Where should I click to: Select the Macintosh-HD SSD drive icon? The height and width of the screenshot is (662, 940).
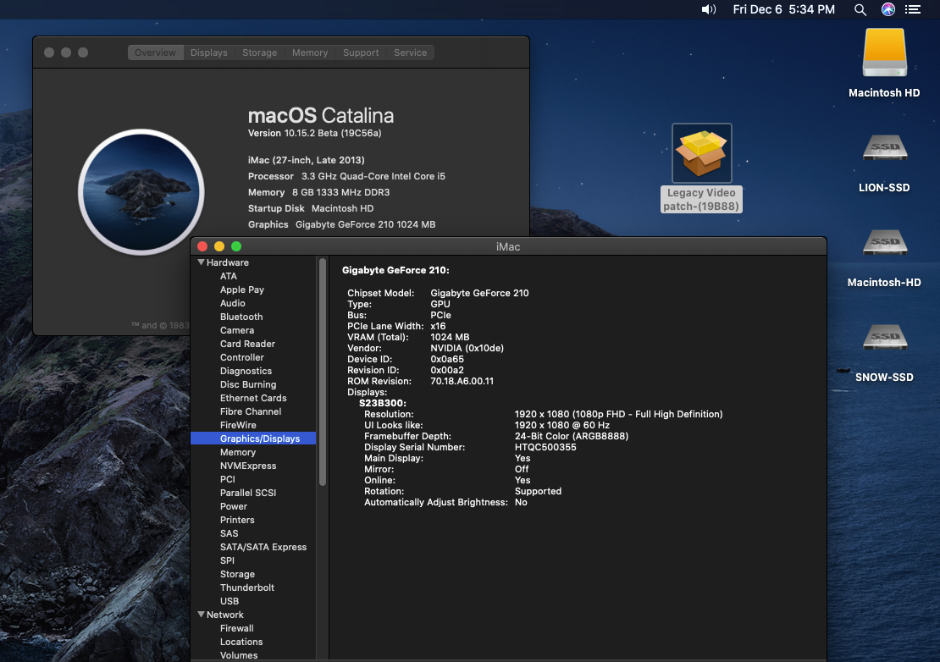click(885, 243)
